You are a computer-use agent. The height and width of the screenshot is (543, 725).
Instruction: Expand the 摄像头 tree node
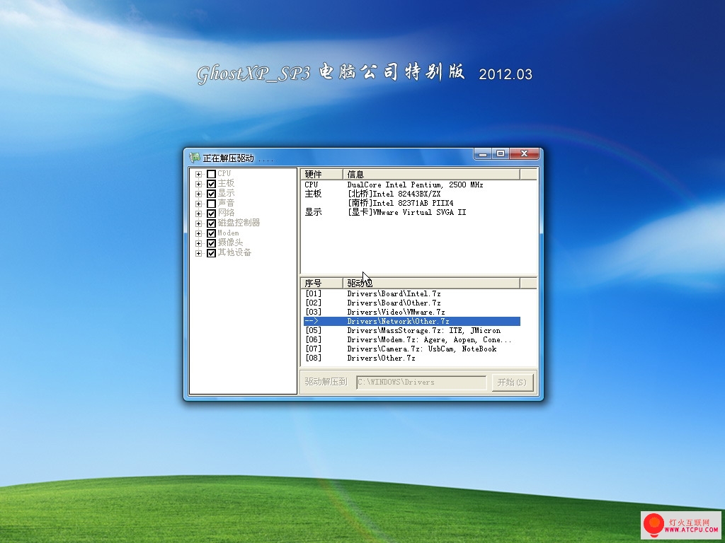(x=198, y=243)
